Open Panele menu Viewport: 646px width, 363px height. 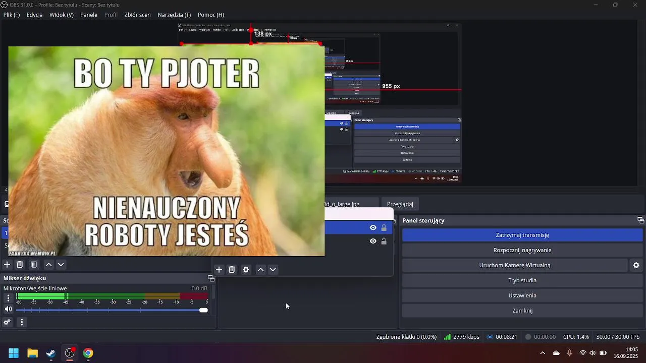(89, 15)
